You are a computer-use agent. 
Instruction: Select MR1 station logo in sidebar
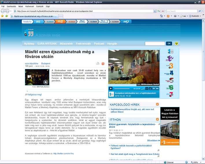coord(171,51)
